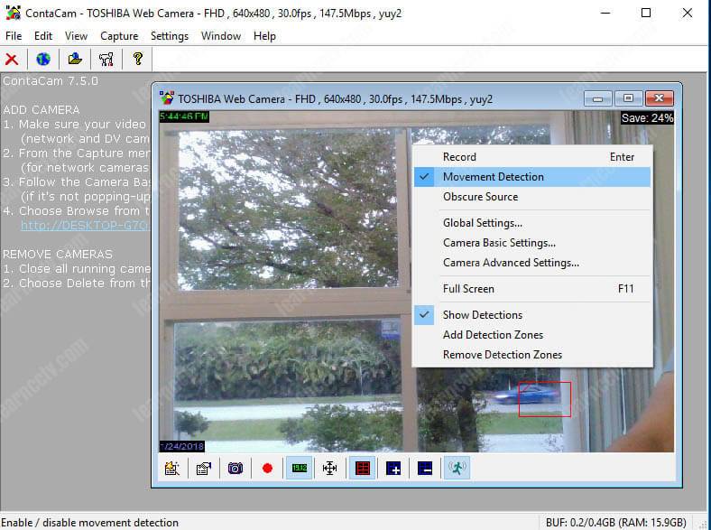Open the Window menu
The width and height of the screenshot is (711, 530).
[221, 36]
